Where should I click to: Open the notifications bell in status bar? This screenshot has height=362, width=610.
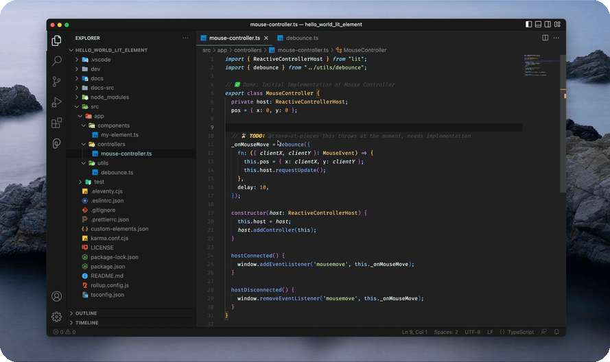(x=557, y=332)
